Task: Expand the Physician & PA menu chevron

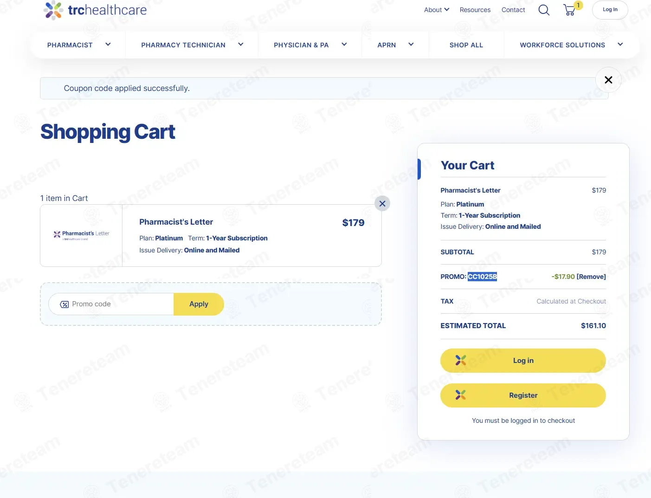Action: coord(344,45)
